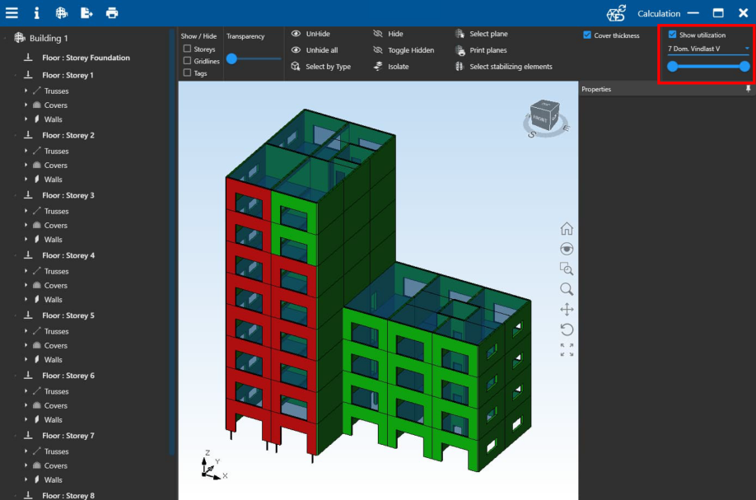Click the Properties panel header

[667, 89]
